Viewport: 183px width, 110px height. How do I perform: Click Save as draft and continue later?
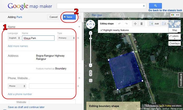tap(26, 107)
